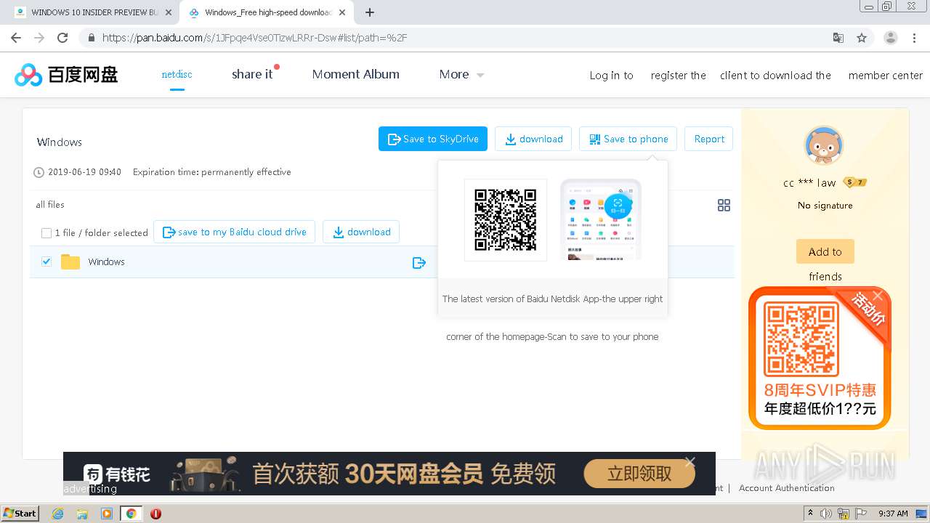Close the SVIP QR code promotion
This screenshot has height=523, width=930.
click(878, 296)
